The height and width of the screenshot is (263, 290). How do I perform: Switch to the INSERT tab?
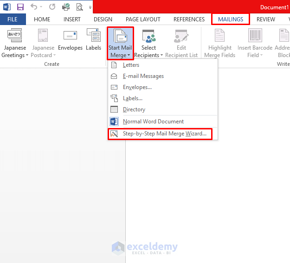tap(72, 19)
